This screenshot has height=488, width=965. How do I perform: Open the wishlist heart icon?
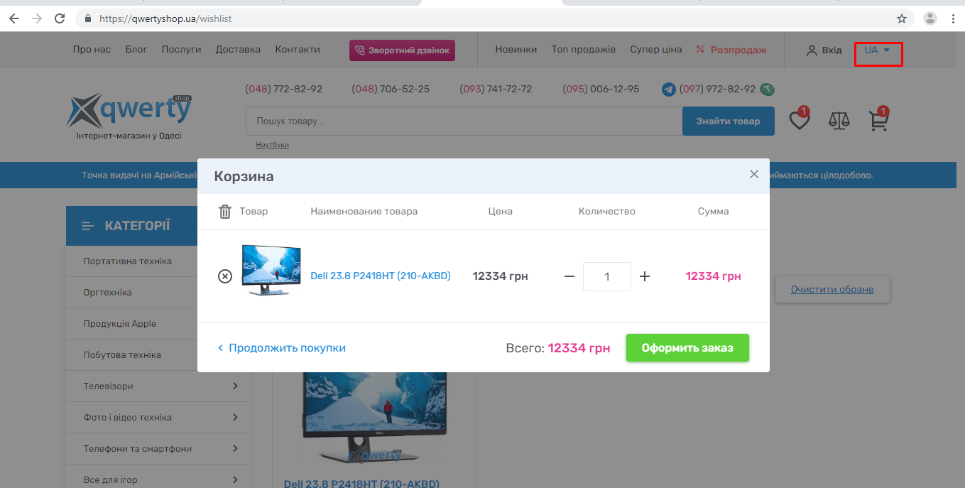[800, 120]
